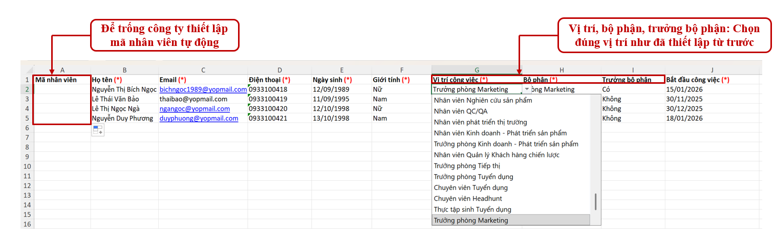The image size is (774, 240).
Task: Select column G header
Action: click(x=477, y=70)
